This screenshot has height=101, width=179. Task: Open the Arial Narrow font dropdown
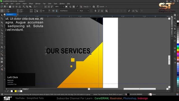pyautogui.click(x=78, y=11)
